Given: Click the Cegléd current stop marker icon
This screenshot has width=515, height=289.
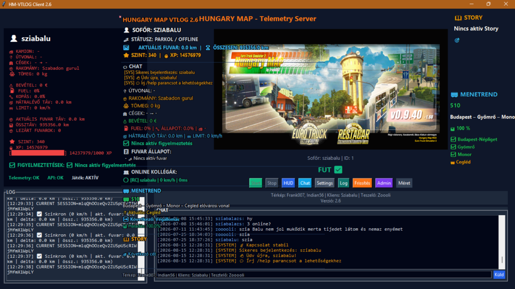Looking at the screenshot, I should 453,162.
